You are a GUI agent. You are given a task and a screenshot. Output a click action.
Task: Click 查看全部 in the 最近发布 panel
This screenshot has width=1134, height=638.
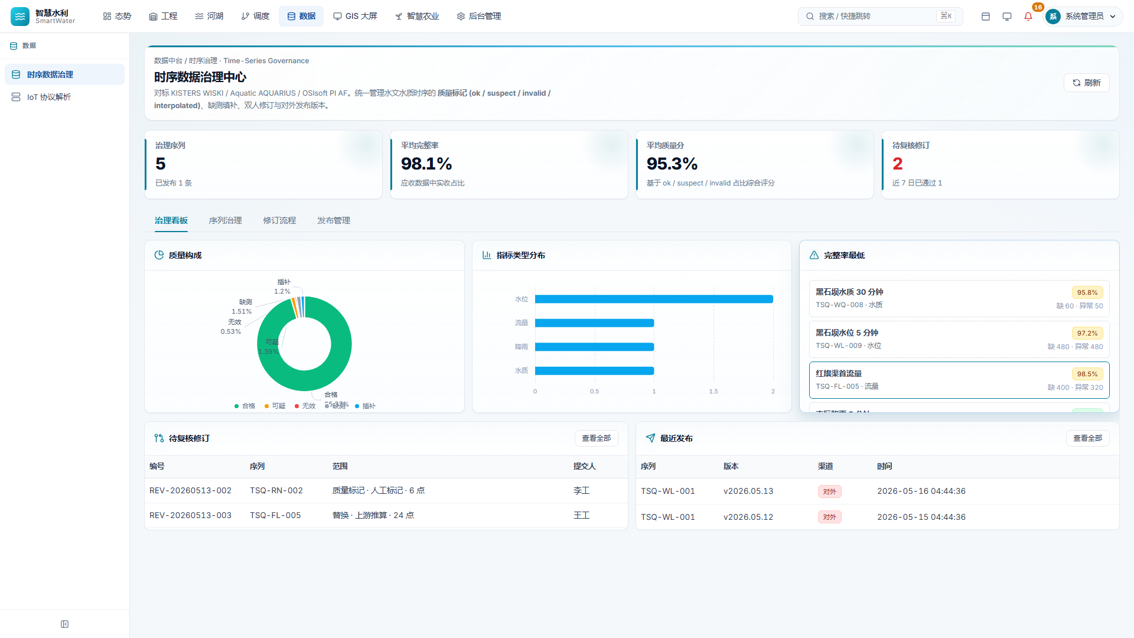pos(1088,438)
